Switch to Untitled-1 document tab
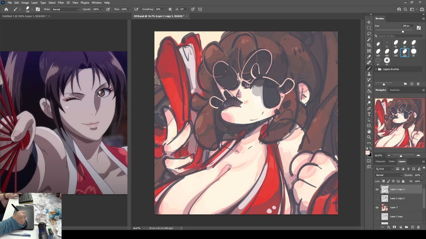426x239 pixels. click(25, 16)
